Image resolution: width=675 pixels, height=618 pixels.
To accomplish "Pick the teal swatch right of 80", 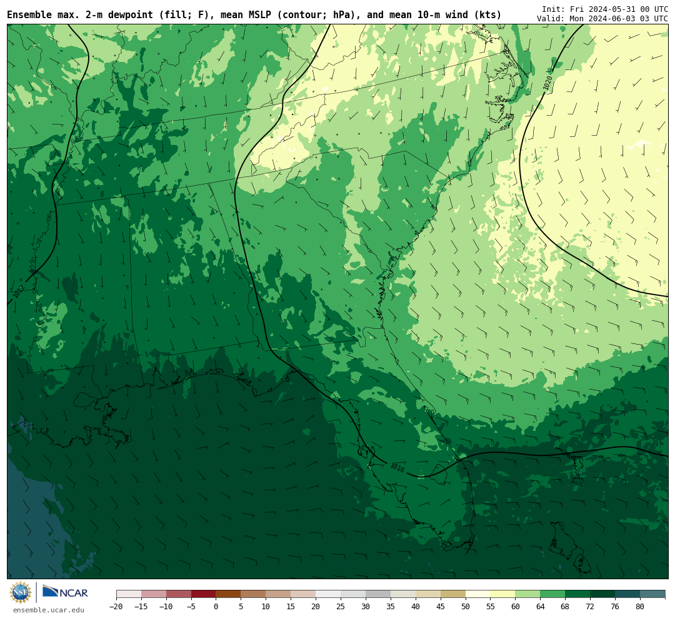I will [653, 594].
